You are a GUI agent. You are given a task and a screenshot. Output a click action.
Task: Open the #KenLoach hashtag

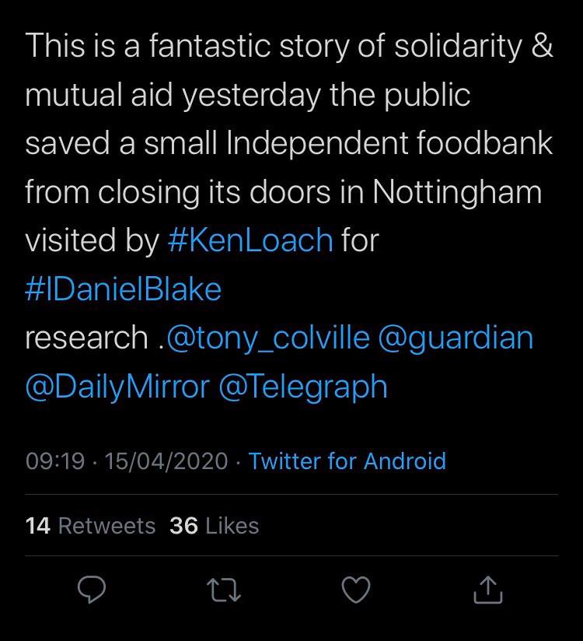[250, 241]
